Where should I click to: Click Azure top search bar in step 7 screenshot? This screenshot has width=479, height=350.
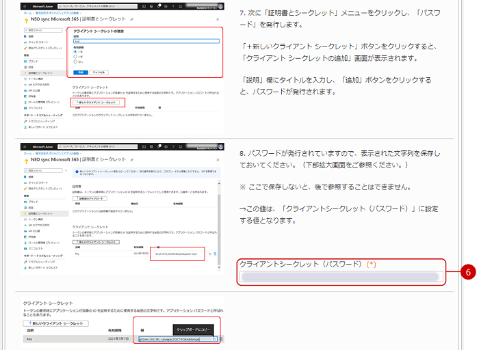(97, 6)
